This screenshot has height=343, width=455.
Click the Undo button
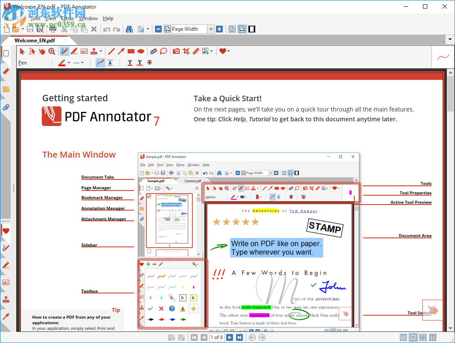tap(106, 29)
